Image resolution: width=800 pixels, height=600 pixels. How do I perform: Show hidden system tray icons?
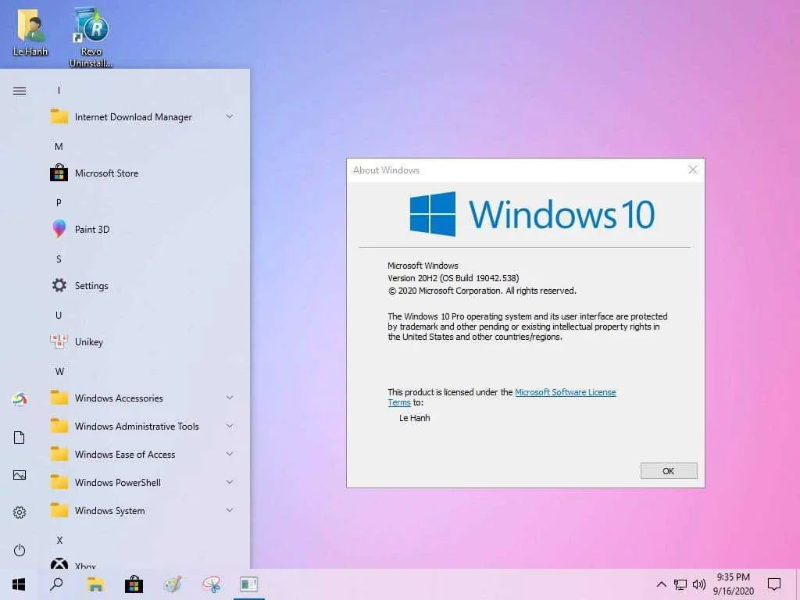click(661, 584)
